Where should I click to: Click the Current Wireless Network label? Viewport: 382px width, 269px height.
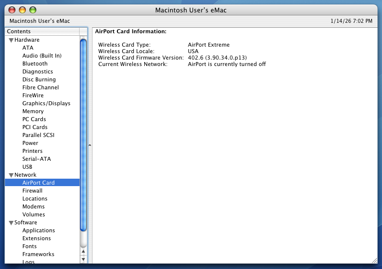pos(133,64)
